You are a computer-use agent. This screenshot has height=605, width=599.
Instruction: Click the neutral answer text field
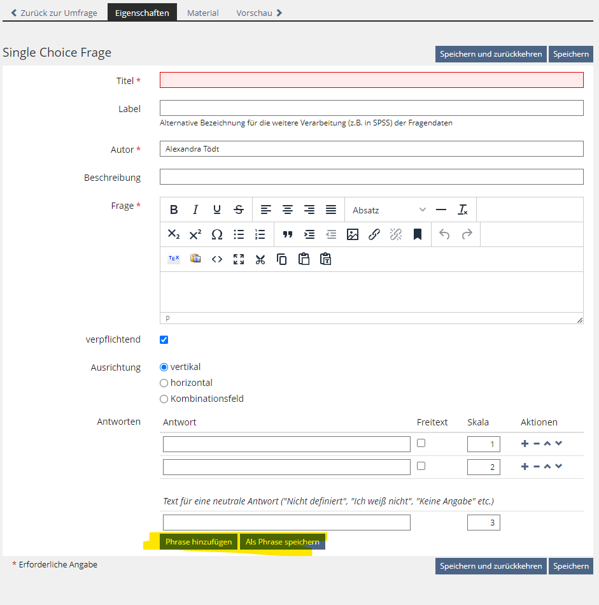[x=286, y=522]
